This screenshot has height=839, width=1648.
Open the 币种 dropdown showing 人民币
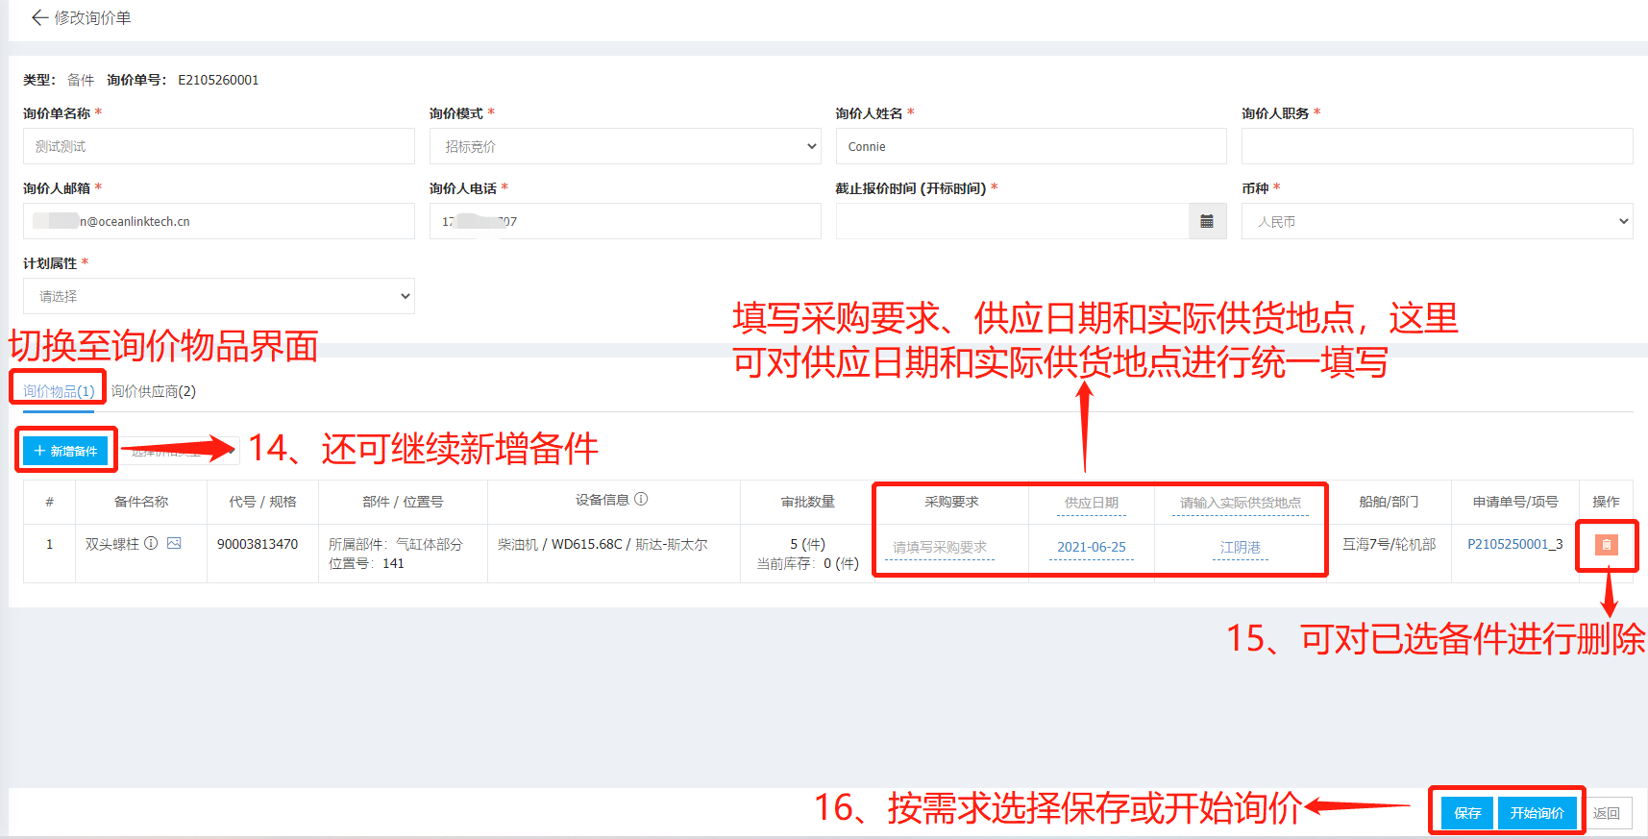click(1437, 221)
